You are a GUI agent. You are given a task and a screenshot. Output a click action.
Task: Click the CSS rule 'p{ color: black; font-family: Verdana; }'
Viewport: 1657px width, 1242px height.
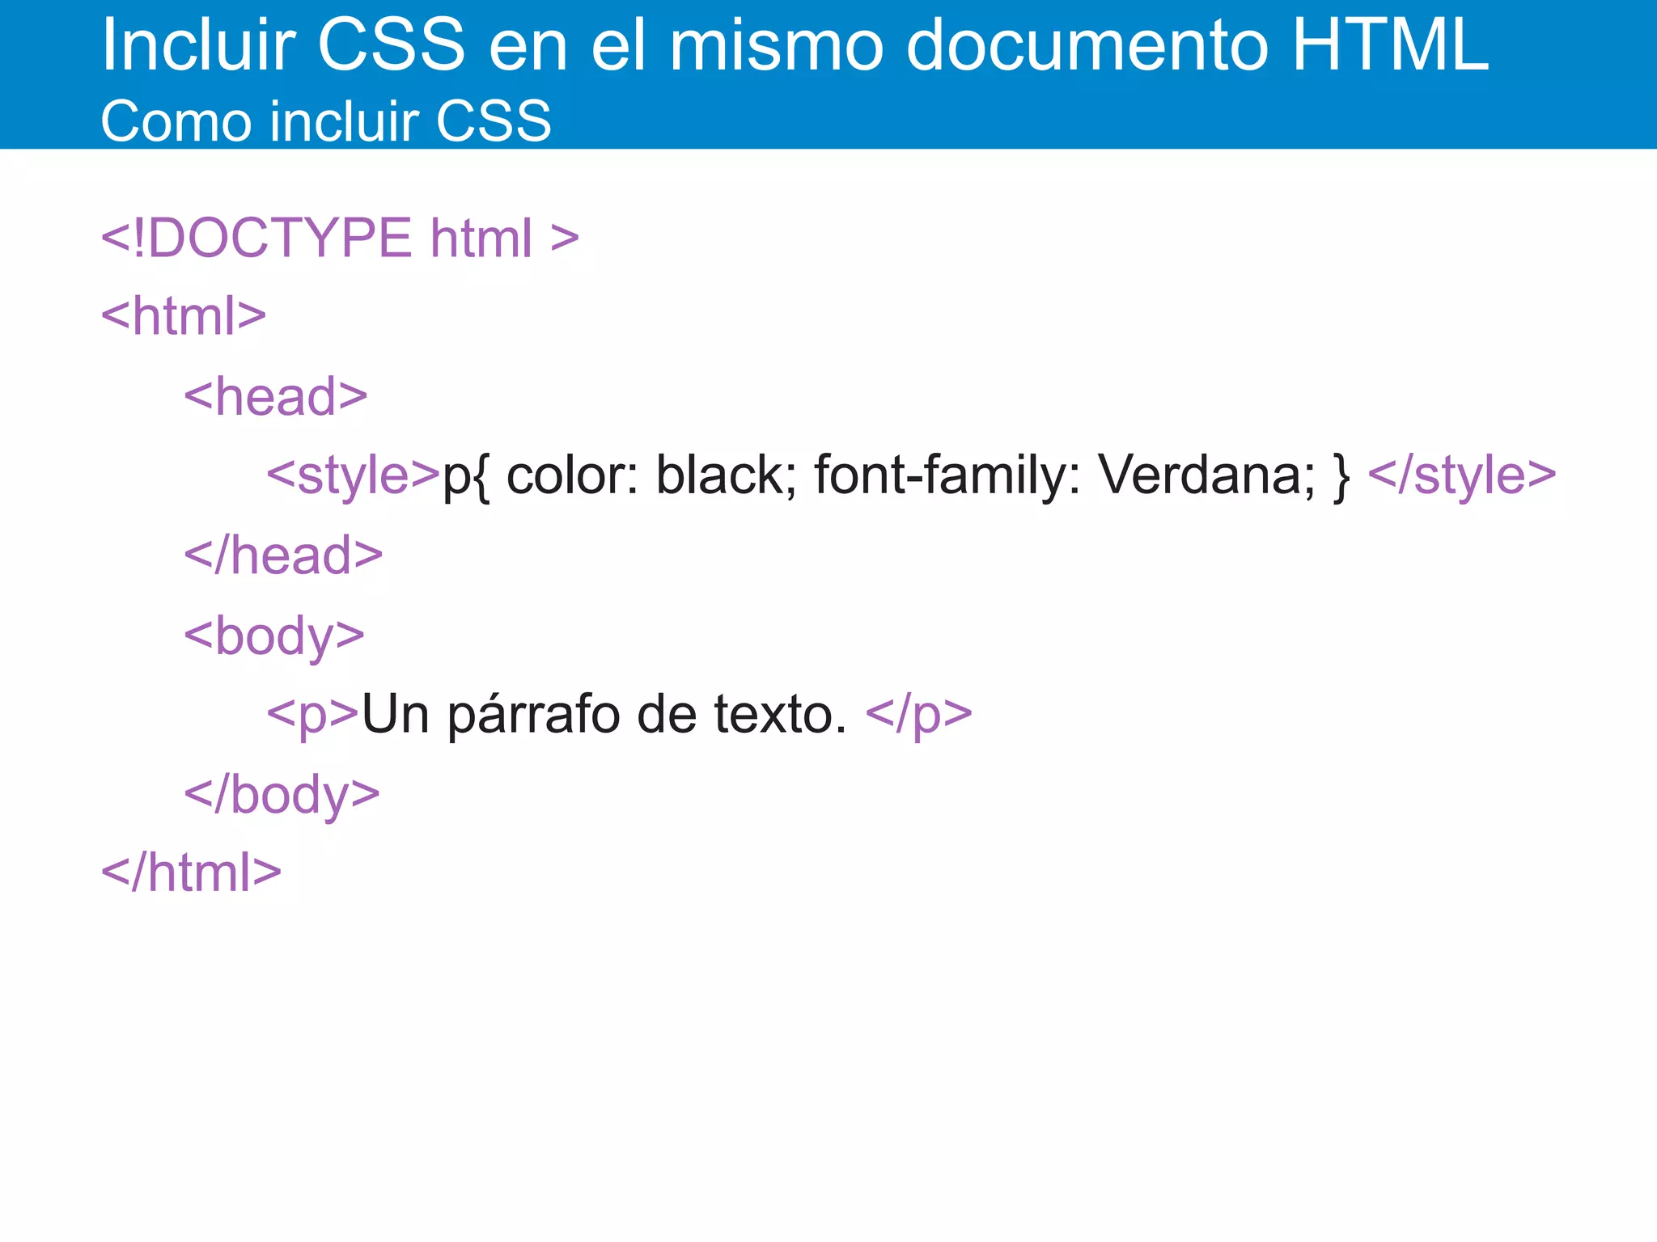(x=896, y=475)
